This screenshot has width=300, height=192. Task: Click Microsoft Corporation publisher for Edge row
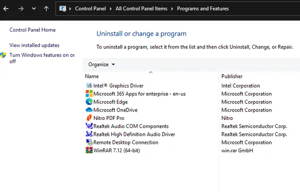coord(247,102)
